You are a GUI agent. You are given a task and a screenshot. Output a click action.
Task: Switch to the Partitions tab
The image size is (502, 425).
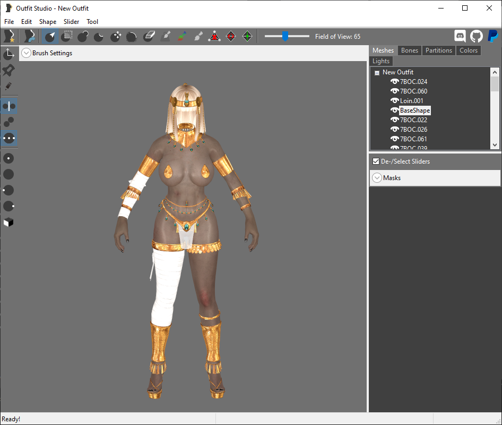point(439,50)
